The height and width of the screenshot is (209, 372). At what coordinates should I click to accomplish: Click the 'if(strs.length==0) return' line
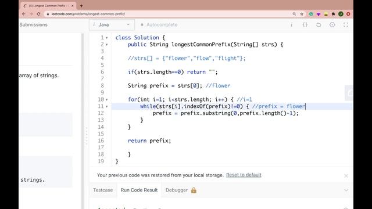173,72
